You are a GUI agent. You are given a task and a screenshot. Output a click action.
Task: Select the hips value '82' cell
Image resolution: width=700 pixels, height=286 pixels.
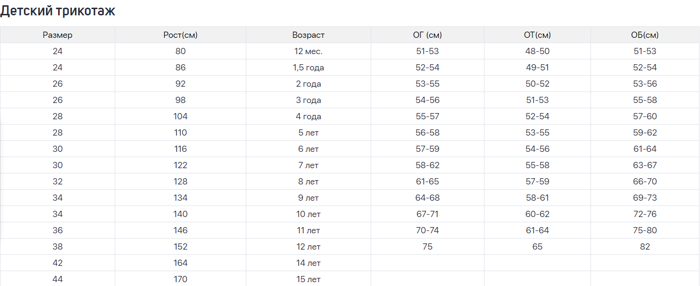tap(645, 247)
